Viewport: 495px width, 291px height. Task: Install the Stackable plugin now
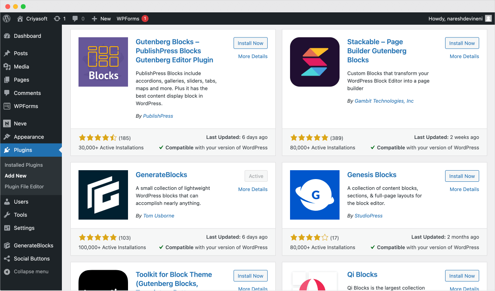pyautogui.click(x=462, y=43)
